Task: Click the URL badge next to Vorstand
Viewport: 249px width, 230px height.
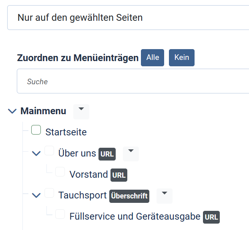Action: pyautogui.click(x=119, y=175)
